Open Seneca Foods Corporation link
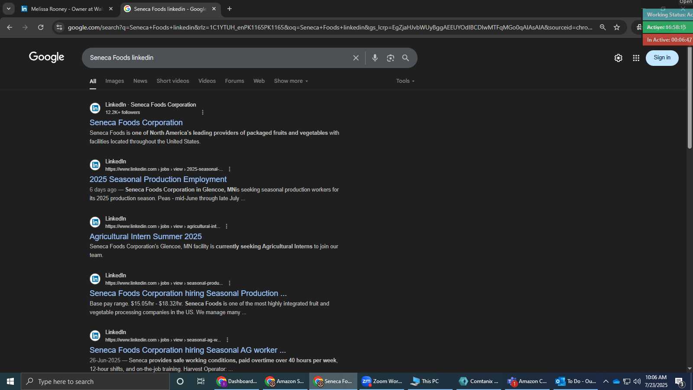This screenshot has width=693, height=390. (136, 123)
